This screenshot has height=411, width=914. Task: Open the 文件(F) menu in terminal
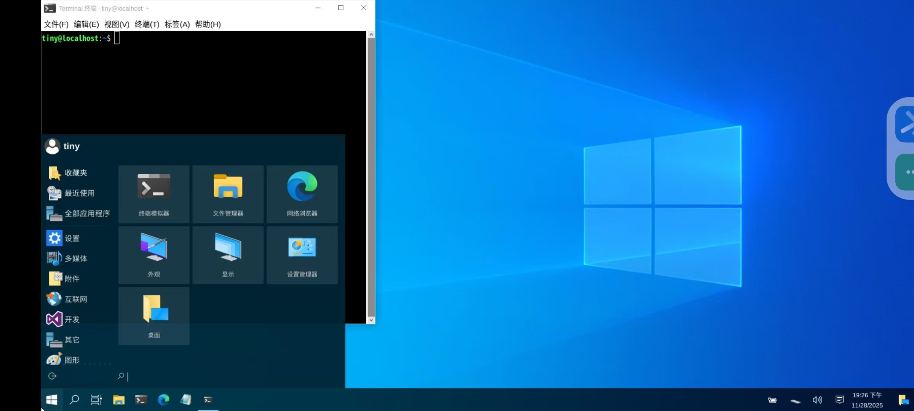tap(56, 24)
